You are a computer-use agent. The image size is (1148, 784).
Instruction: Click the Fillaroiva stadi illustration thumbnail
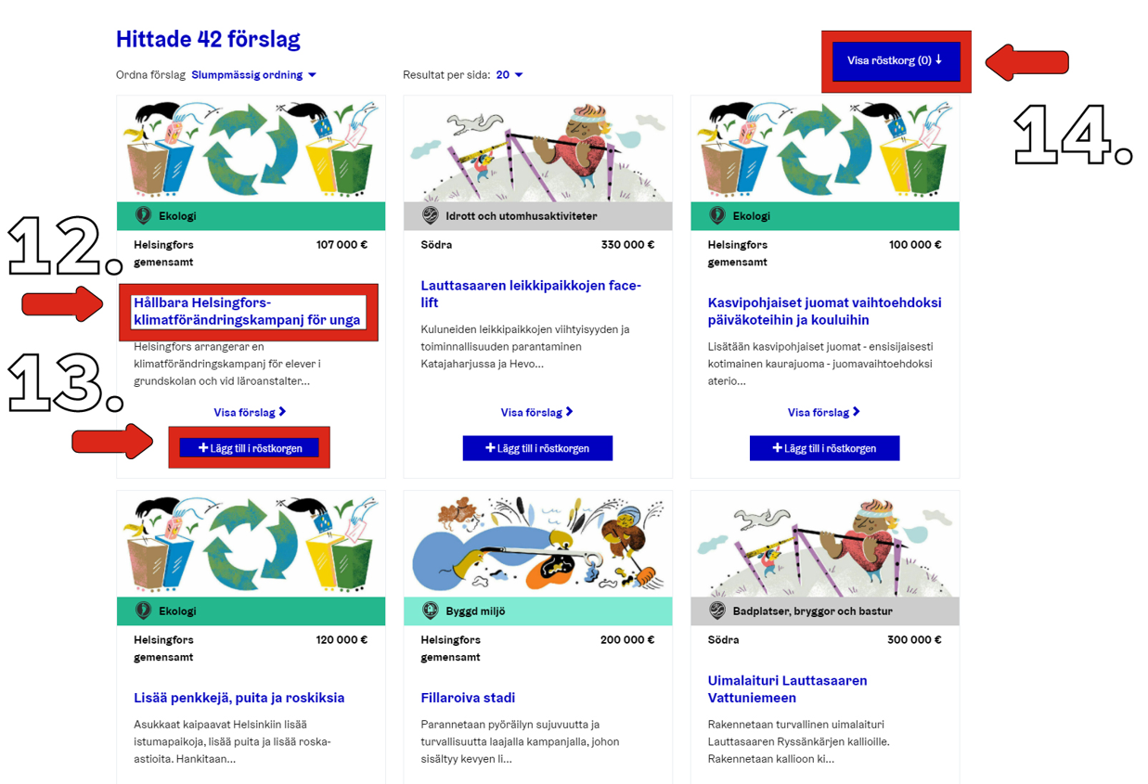(537, 545)
